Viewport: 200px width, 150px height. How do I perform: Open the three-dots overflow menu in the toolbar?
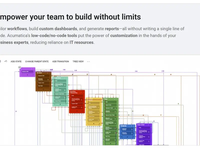click(x=88, y=61)
